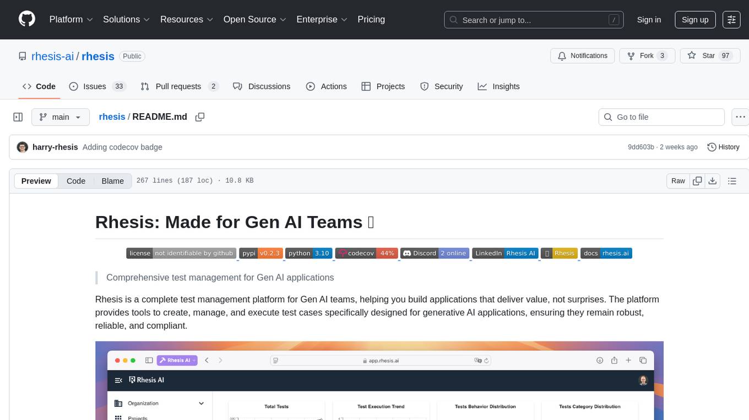749x420 pixels.
Task: Open the command palette icon in header
Action: point(731,19)
